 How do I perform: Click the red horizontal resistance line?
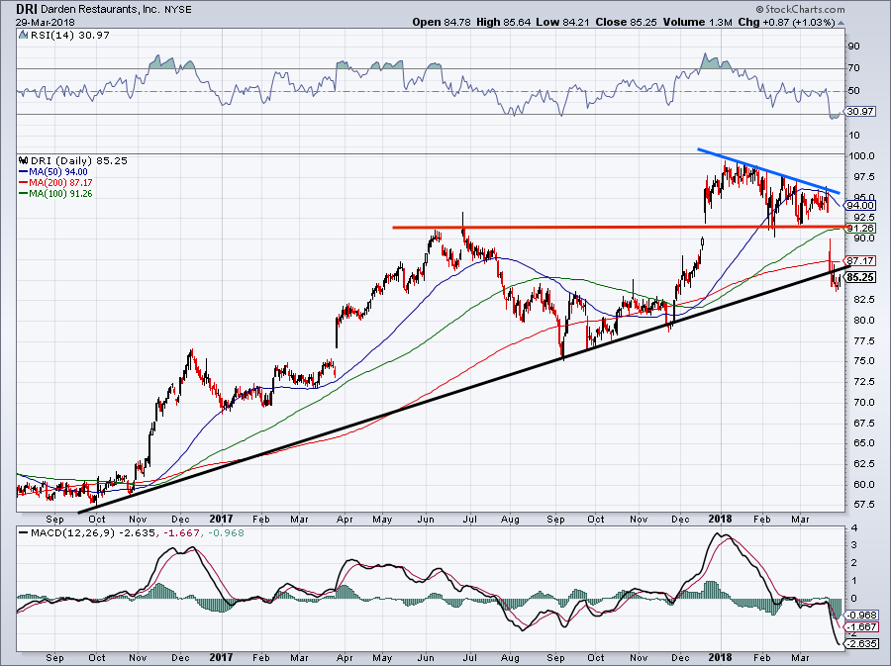tap(620, 227)
